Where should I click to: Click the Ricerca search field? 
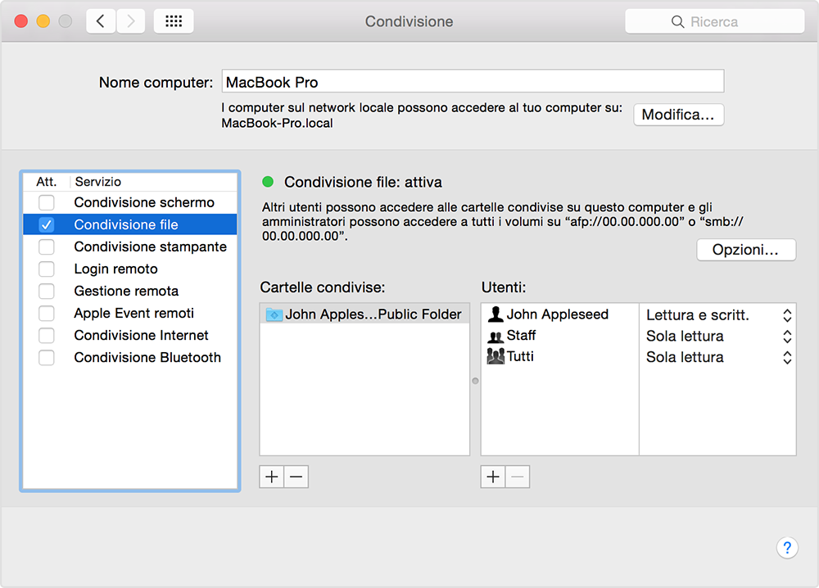pyautogui.click(x=714, y=21)
